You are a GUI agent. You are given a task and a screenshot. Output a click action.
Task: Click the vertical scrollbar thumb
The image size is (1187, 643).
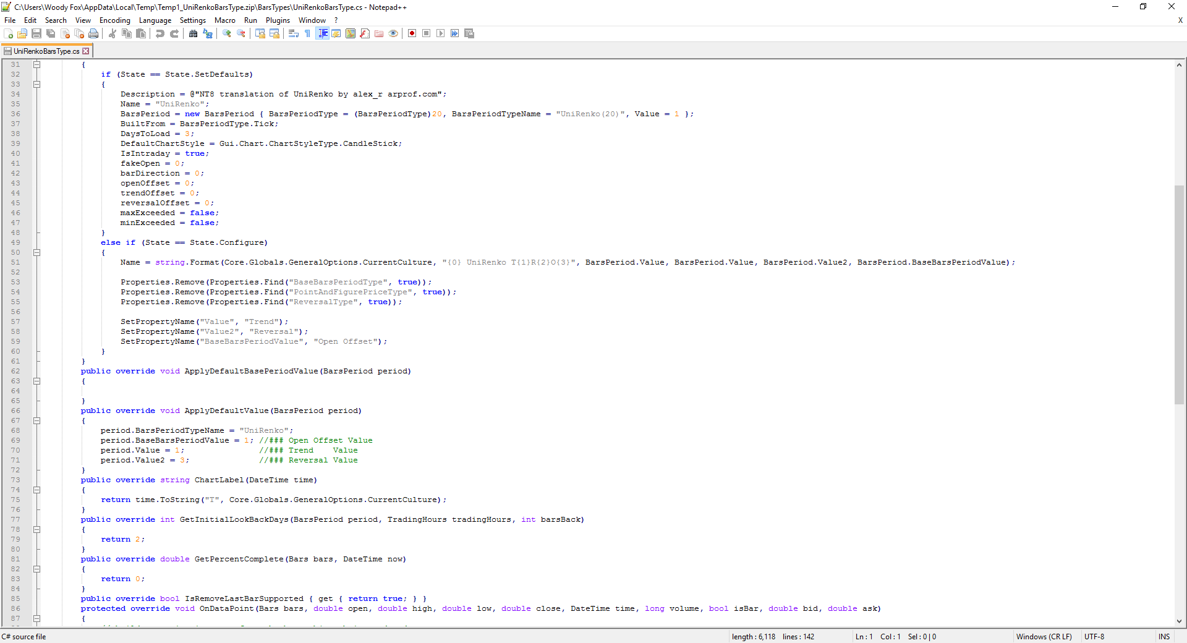[x=1179, y=295]
